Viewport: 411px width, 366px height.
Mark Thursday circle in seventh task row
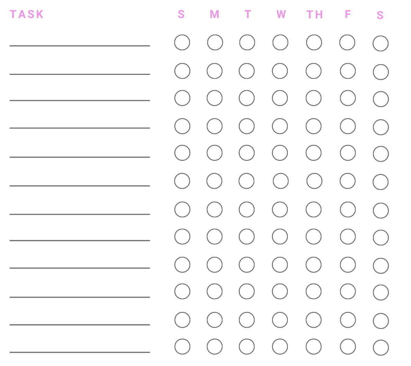pyautogui.click(x=314, y=210)
